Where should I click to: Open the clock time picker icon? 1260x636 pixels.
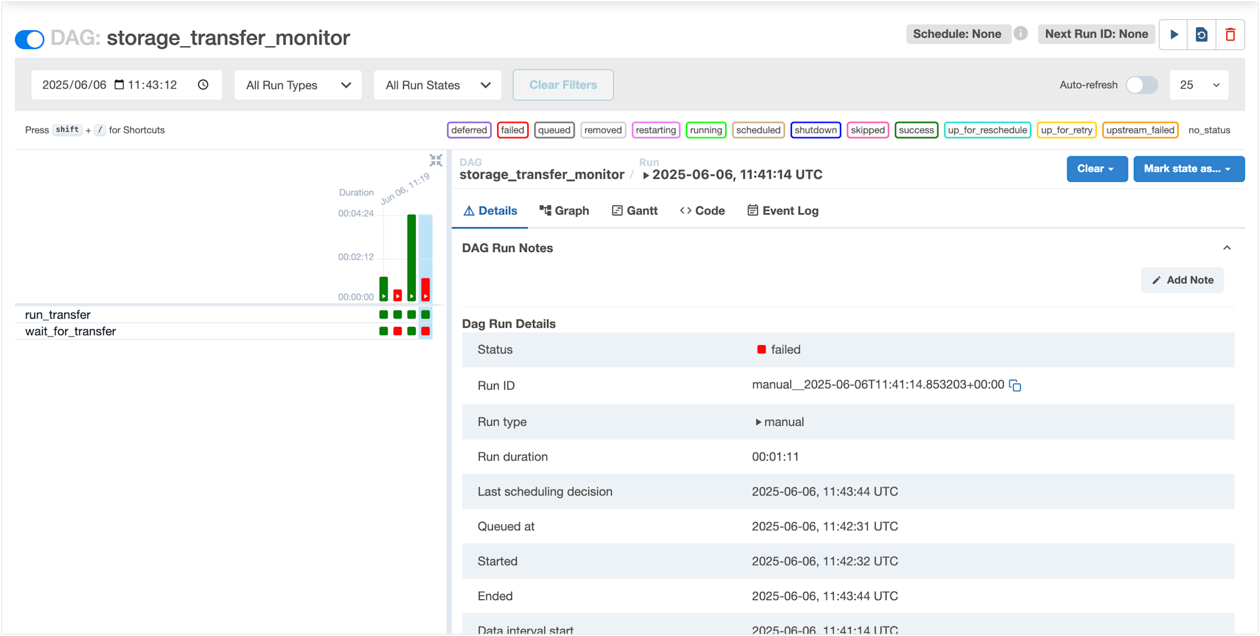203,84
